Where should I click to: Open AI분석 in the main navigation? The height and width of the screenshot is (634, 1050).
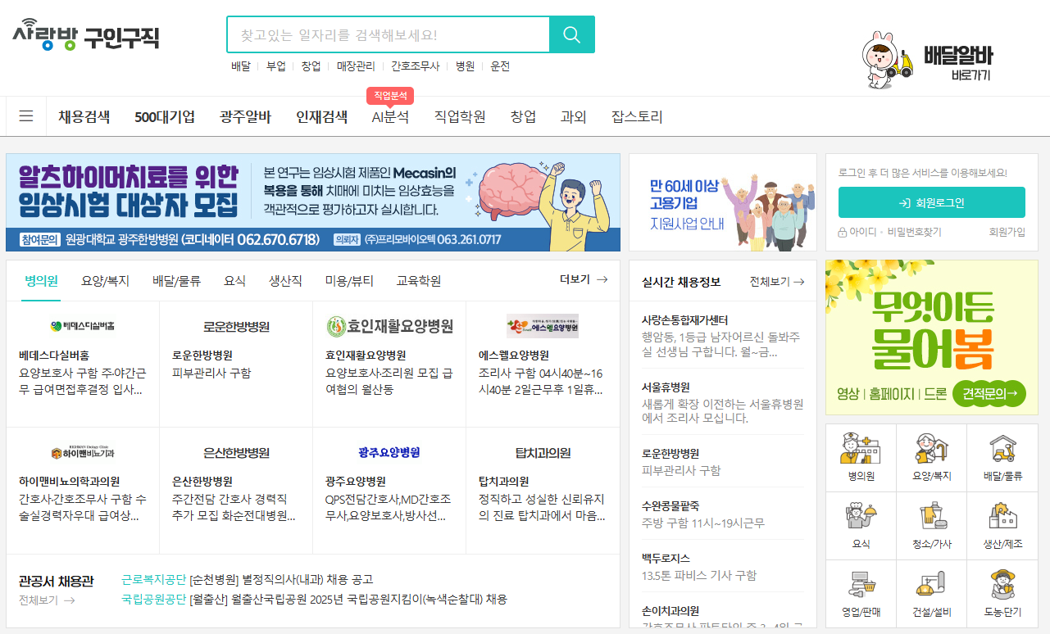pyautogui.click(x=390, y=117)
